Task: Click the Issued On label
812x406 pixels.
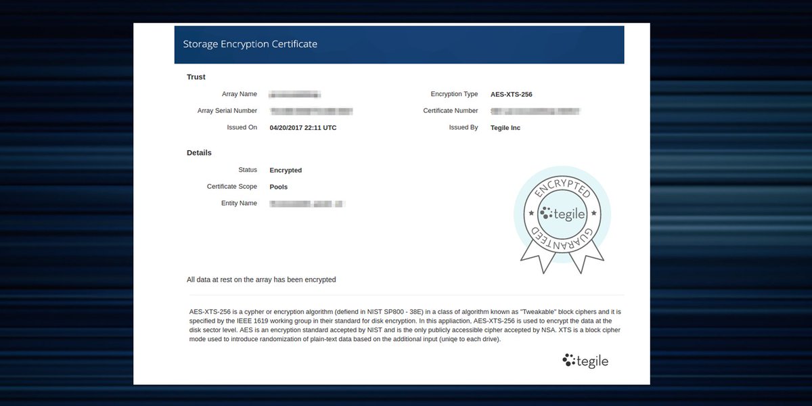Action: point(242,127)
